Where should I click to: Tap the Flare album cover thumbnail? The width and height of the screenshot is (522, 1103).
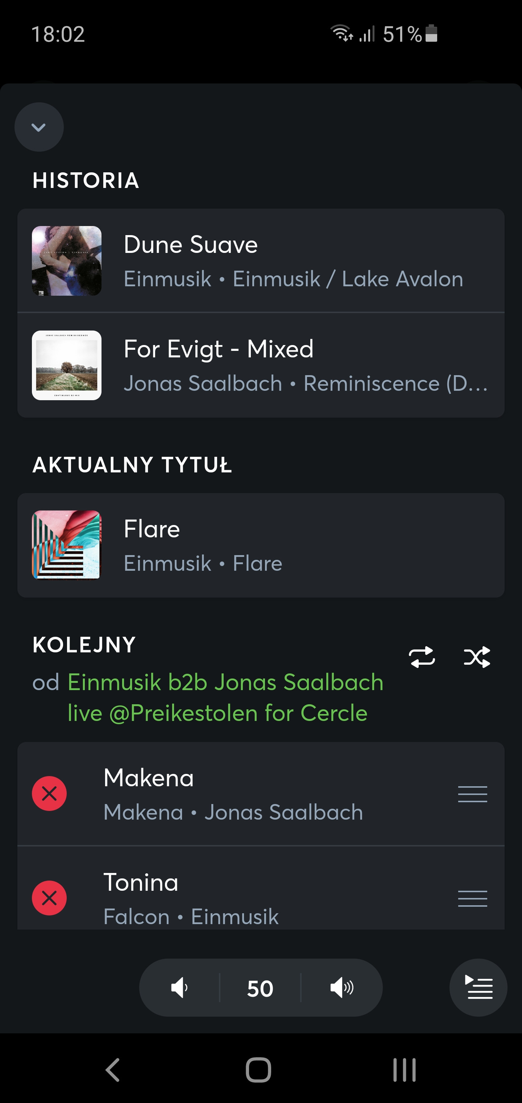point(67,545)
